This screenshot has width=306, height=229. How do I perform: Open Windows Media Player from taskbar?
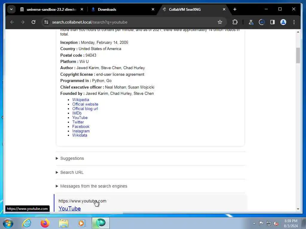point(82,223)
